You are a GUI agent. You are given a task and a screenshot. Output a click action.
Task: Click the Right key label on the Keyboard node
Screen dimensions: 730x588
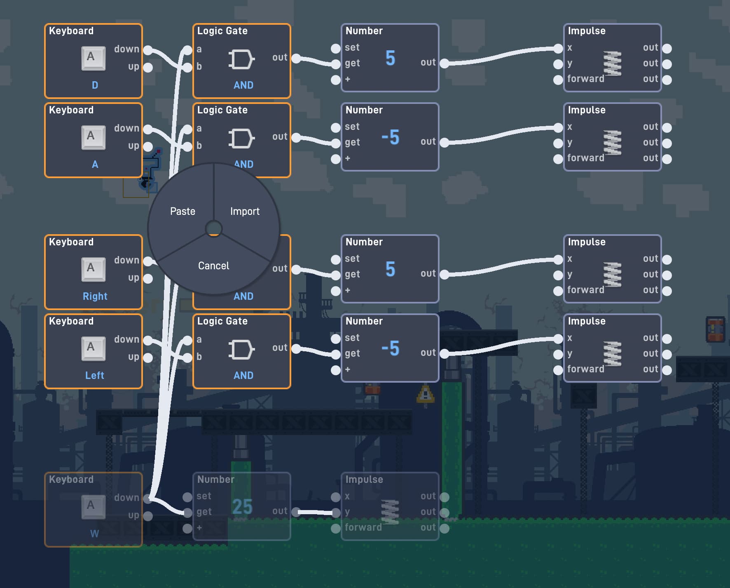click(95, 296)
